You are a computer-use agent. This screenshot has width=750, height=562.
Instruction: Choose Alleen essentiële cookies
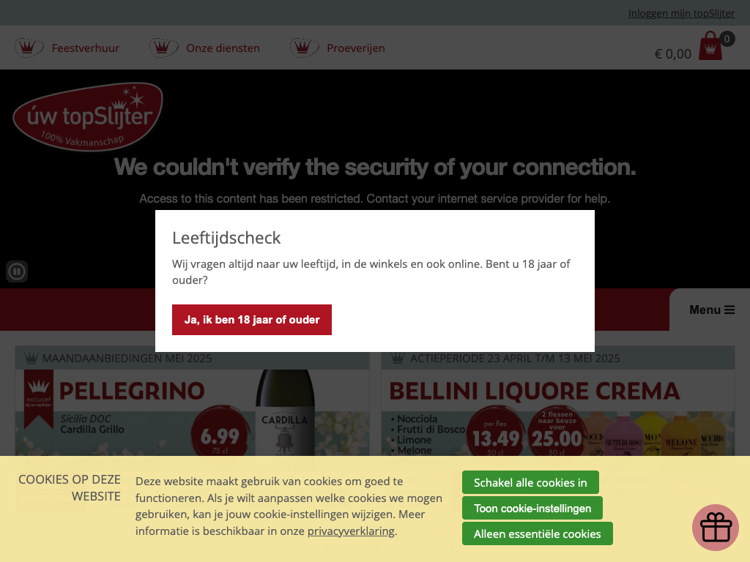(537, 533)
